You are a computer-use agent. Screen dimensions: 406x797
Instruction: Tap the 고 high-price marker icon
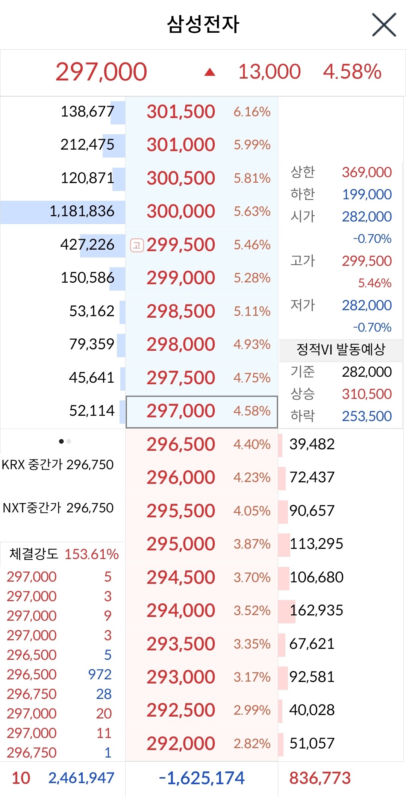137,245
